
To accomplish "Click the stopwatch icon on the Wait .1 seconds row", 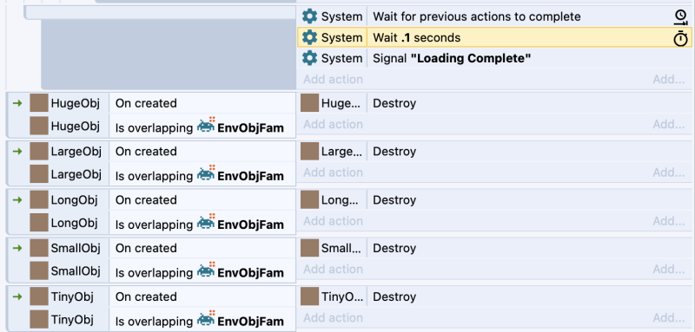I will [680, 38].
